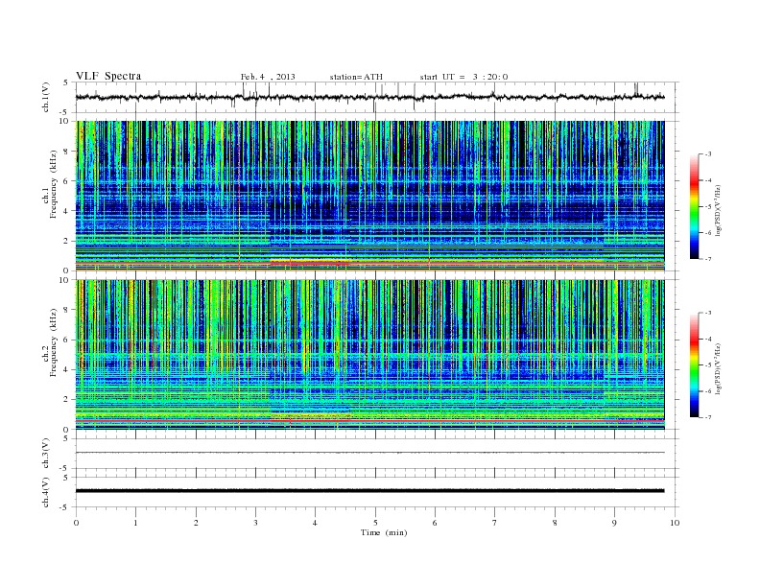
Task: Click the ch.3 voltage waveform trace
Action: point(369,453)
